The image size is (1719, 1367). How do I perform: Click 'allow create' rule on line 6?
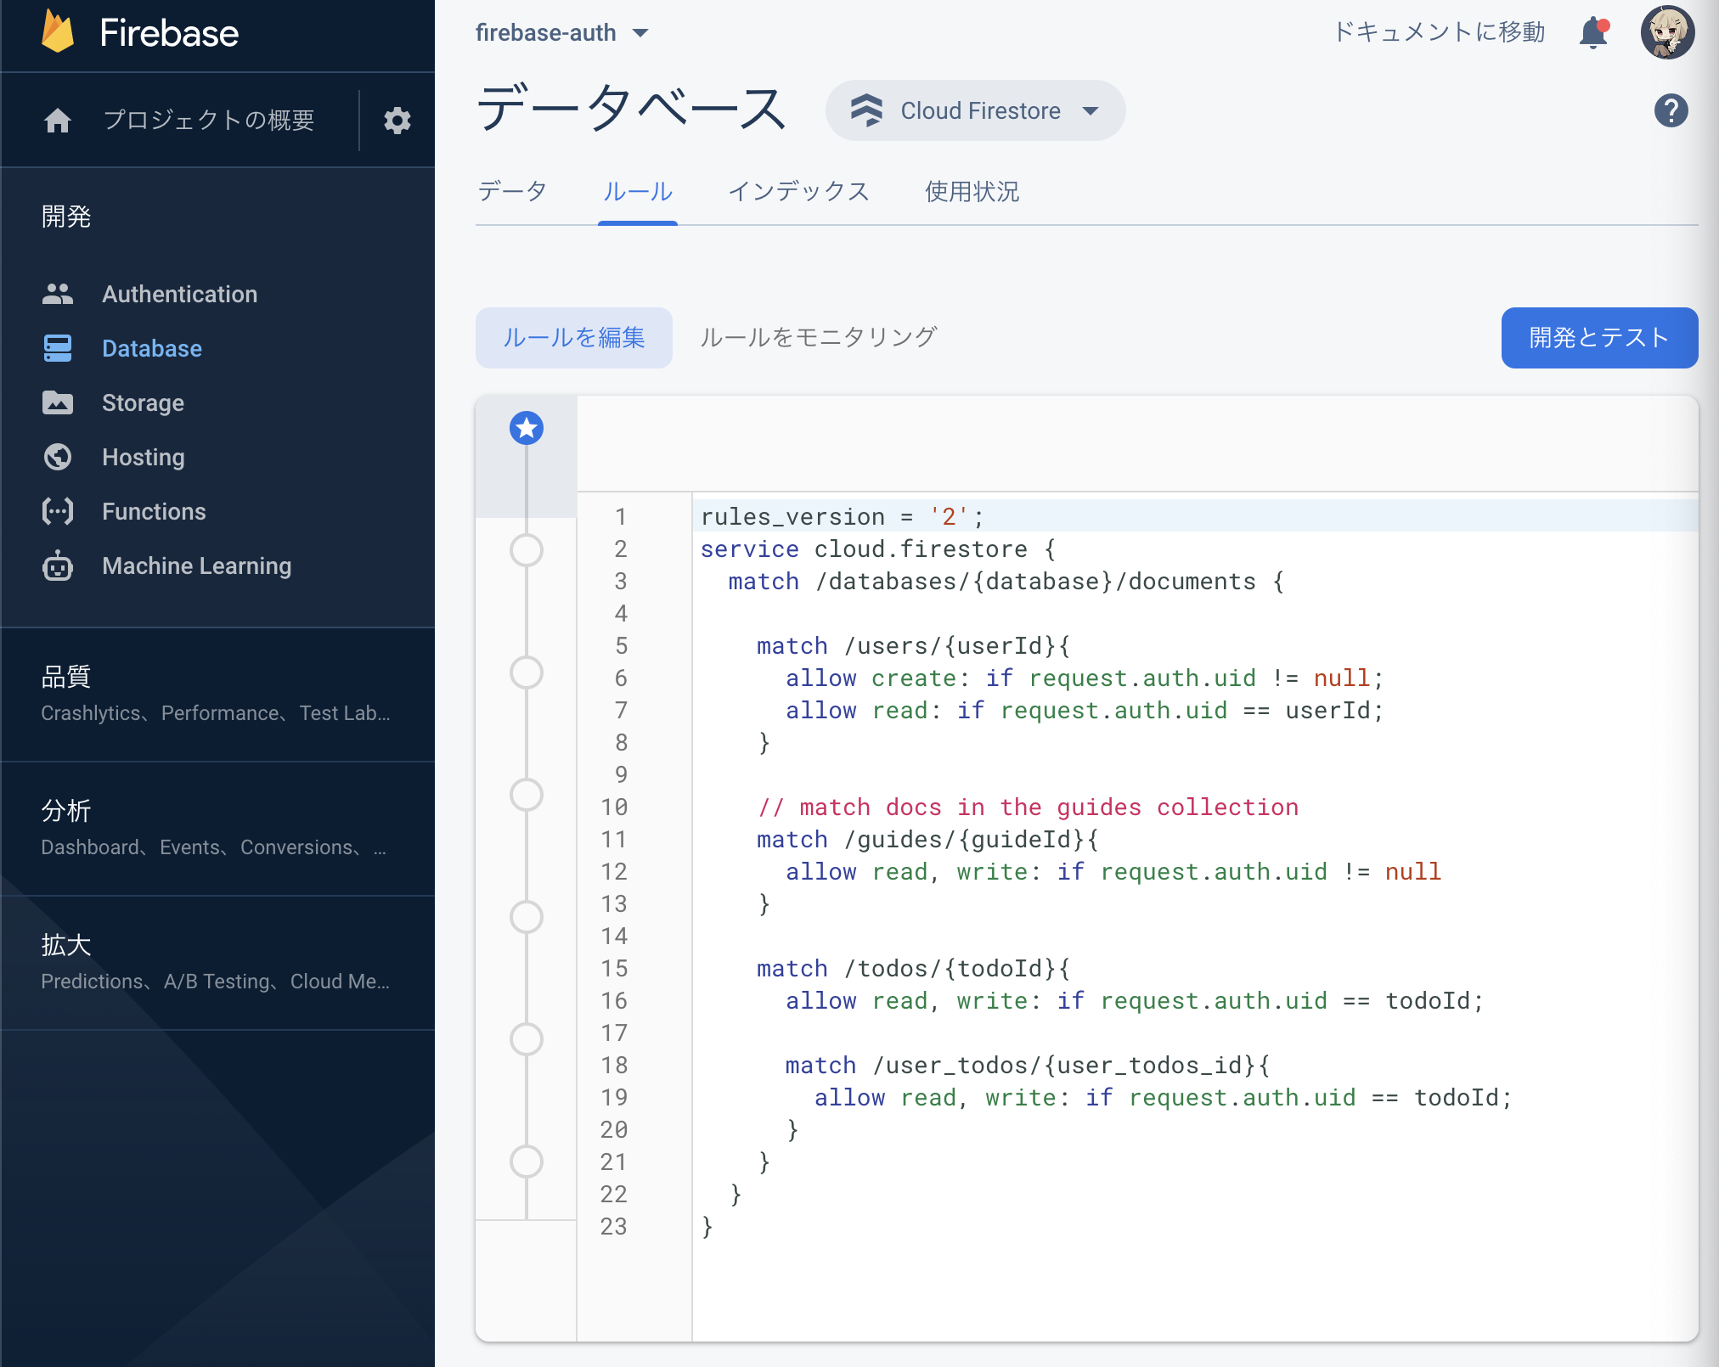click(x=1085, y=678)
